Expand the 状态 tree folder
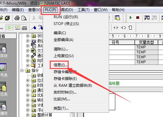163x117 pixels. [x=28, y=36]
